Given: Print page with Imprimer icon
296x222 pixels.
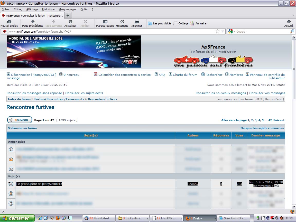Looking at the screenshot, I should point(137,22).
